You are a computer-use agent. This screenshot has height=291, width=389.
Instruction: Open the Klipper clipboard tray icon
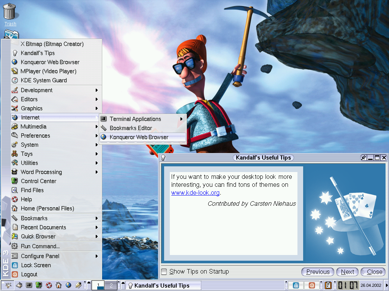(328, 286)
